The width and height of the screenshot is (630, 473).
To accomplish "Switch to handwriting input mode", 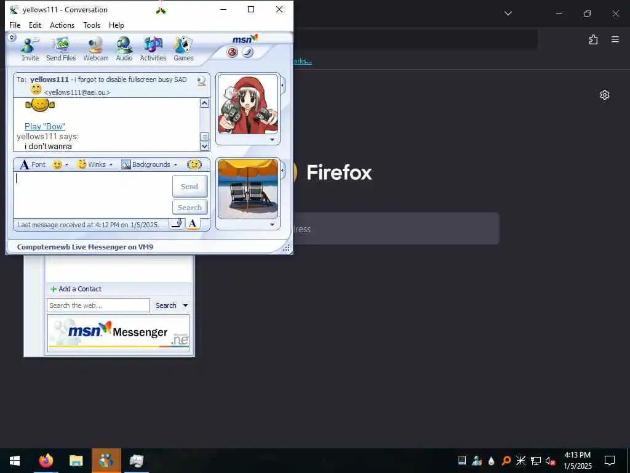I will [177, 224].
